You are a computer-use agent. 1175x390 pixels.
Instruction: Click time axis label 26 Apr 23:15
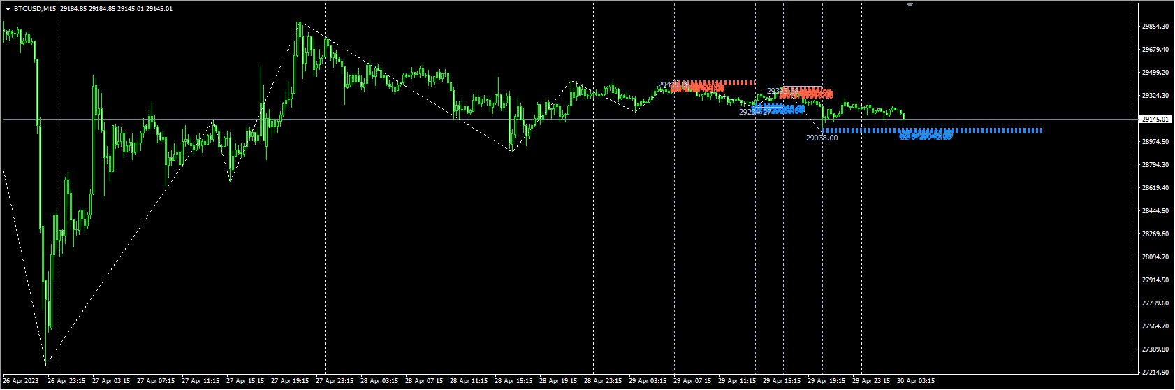(66, 382)
